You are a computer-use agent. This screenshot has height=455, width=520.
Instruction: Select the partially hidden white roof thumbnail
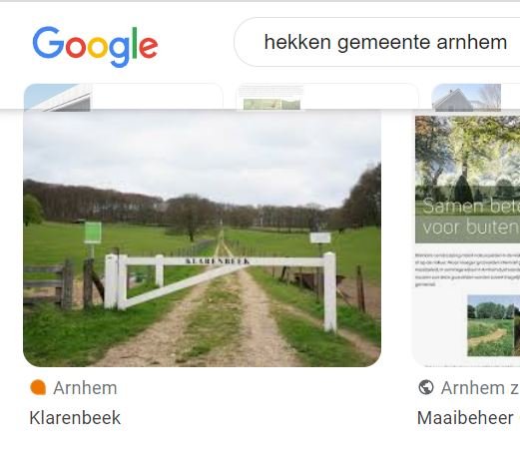tap(58, 97)
